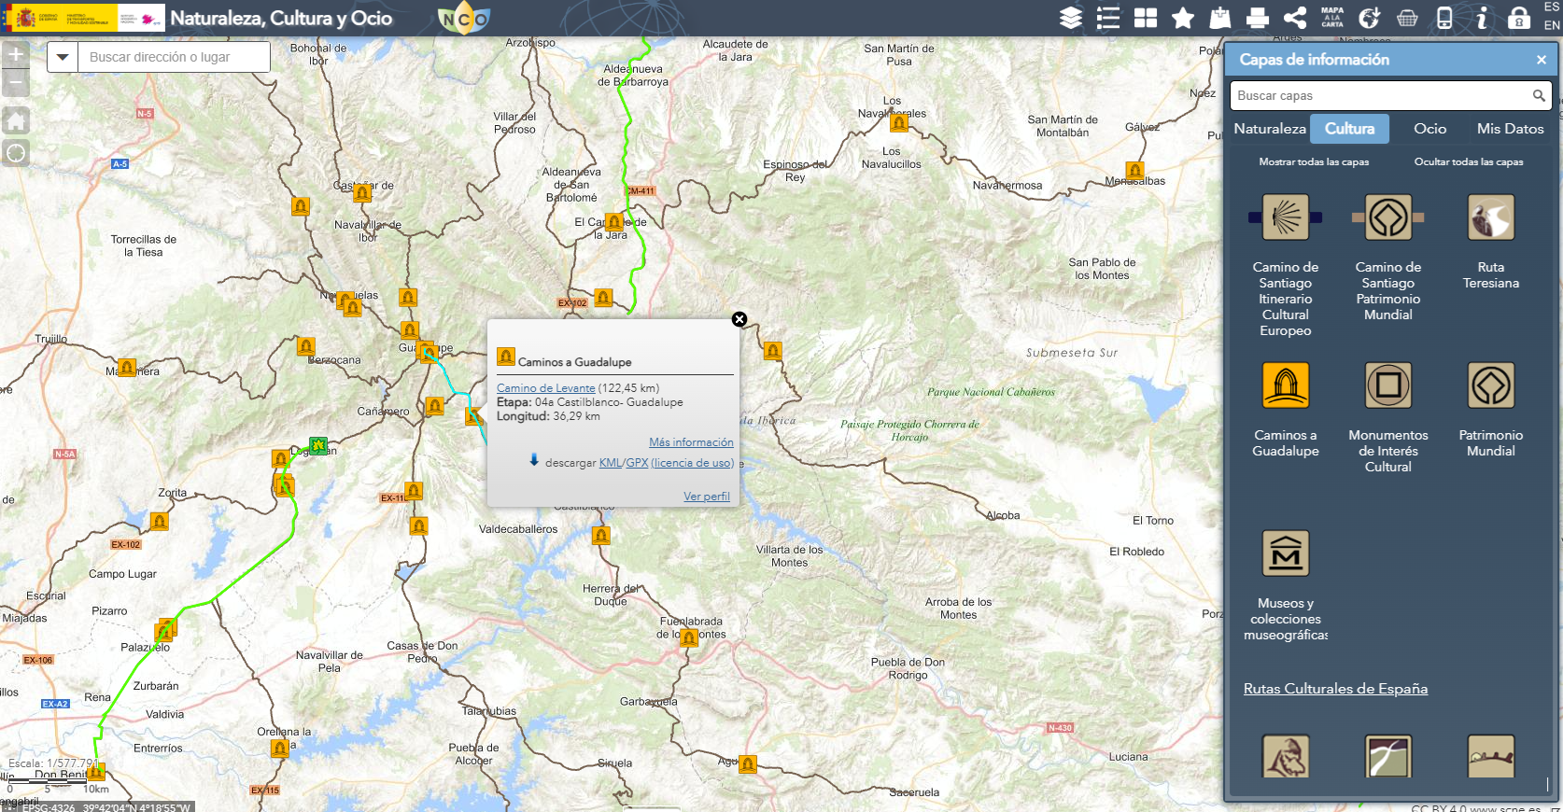1563x812 pixels.
Task: Share the map using the share icon
Action: coord(1295,18)
